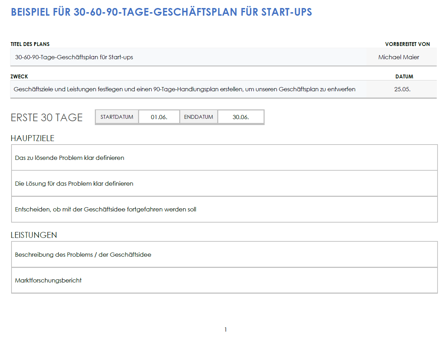Click the end date value '30.06.'
This screenshot has width=448, height=341.
click(x=241, y=117)
